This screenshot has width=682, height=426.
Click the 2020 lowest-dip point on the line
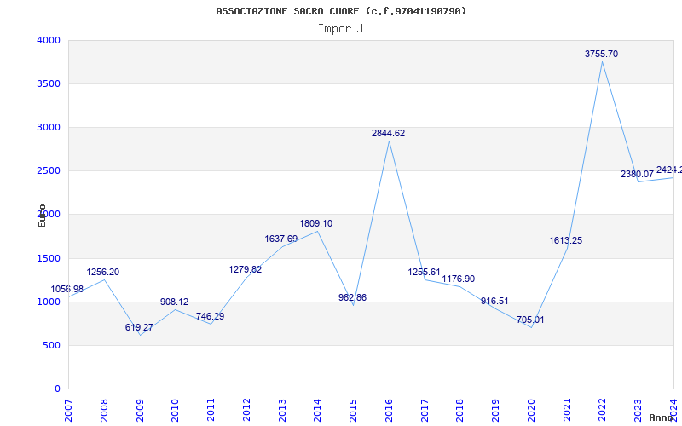point(531,327)
